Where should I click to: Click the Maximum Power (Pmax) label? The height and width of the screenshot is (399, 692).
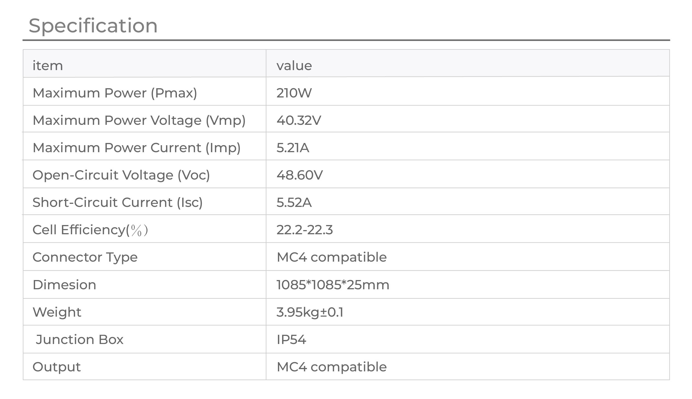click(x=115, y=93)
